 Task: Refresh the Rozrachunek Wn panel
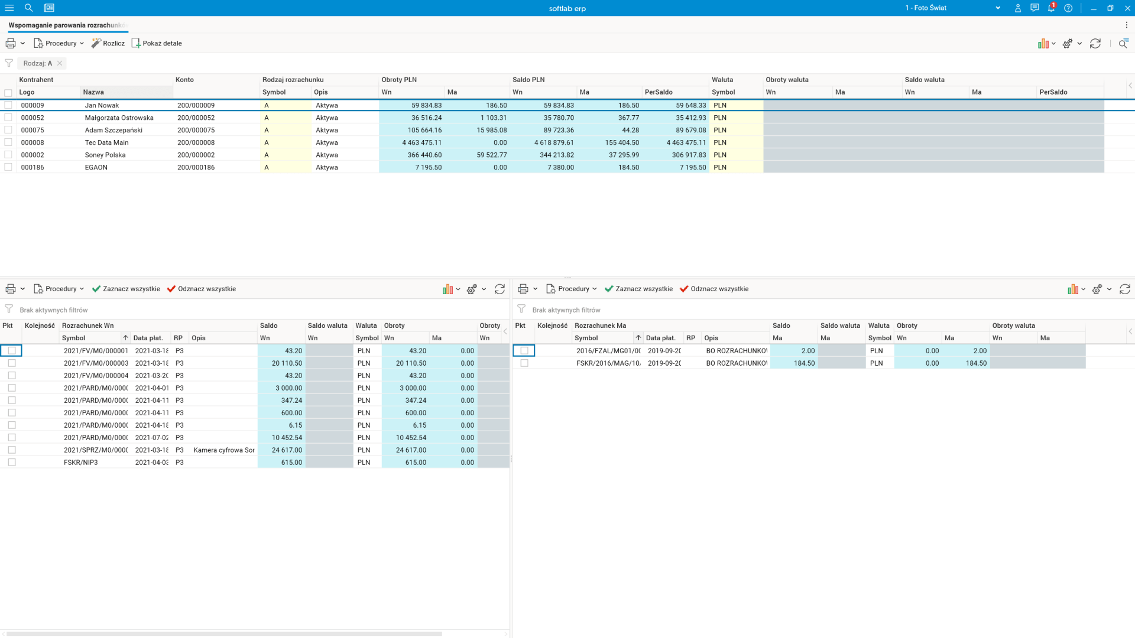coord(500,289)
